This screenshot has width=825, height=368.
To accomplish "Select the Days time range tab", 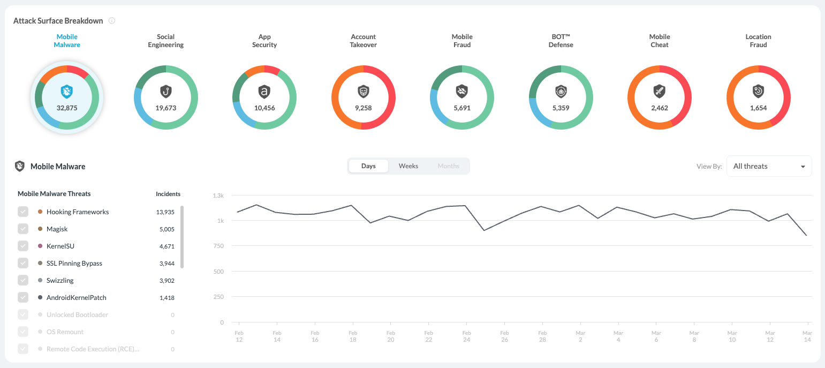I will [368, 166].
